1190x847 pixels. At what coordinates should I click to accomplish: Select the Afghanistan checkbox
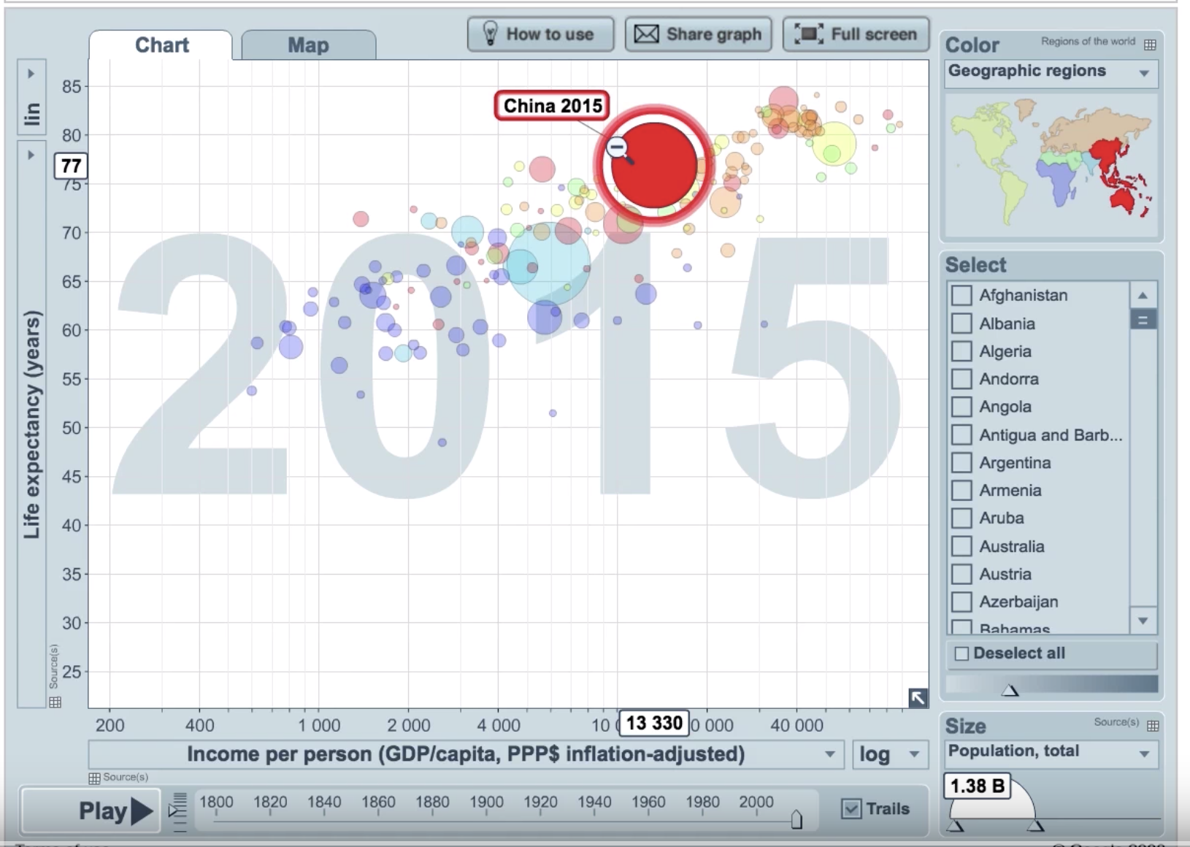961,295
